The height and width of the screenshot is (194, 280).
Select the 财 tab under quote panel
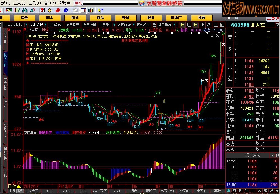(234, 191)
